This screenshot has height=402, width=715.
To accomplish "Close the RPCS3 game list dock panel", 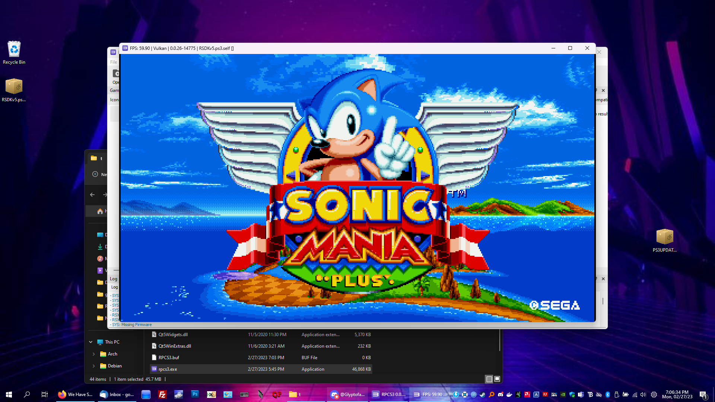I will coord(603,90).
